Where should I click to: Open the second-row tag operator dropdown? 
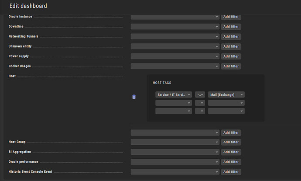pos(200,103)
